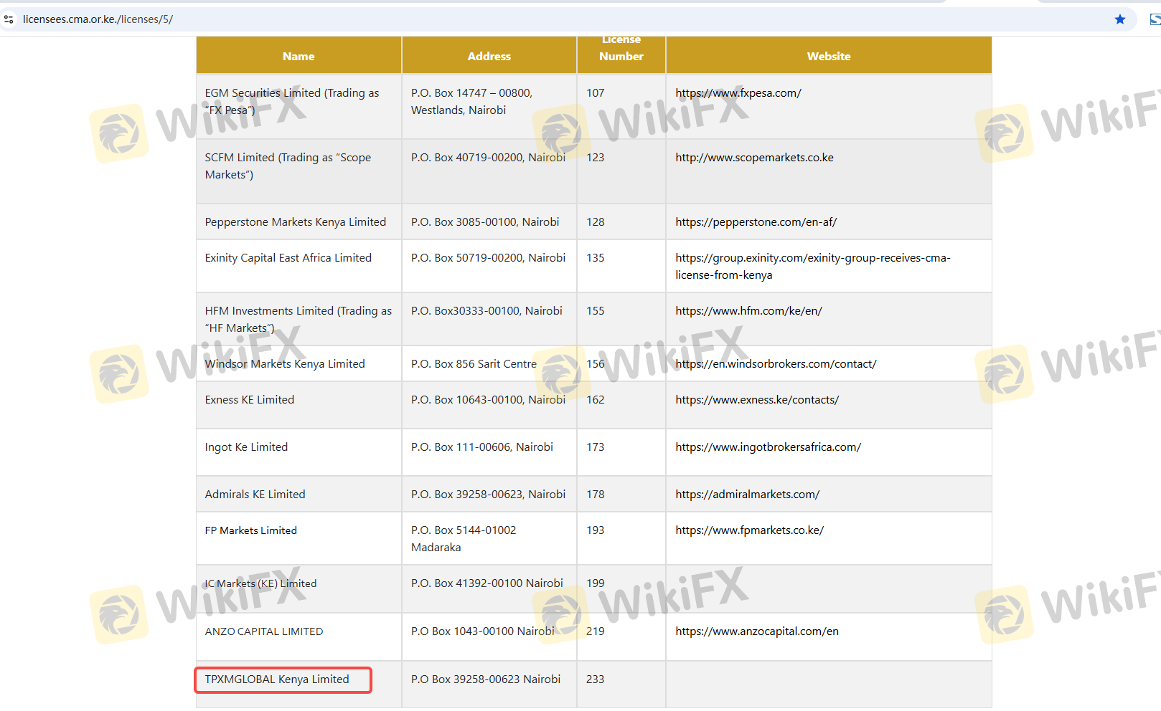Screen dimensions: 1161x711
Task: Click address P.O. Box 10643-00100, Nairobi
Action: click(x=488, y=400)
